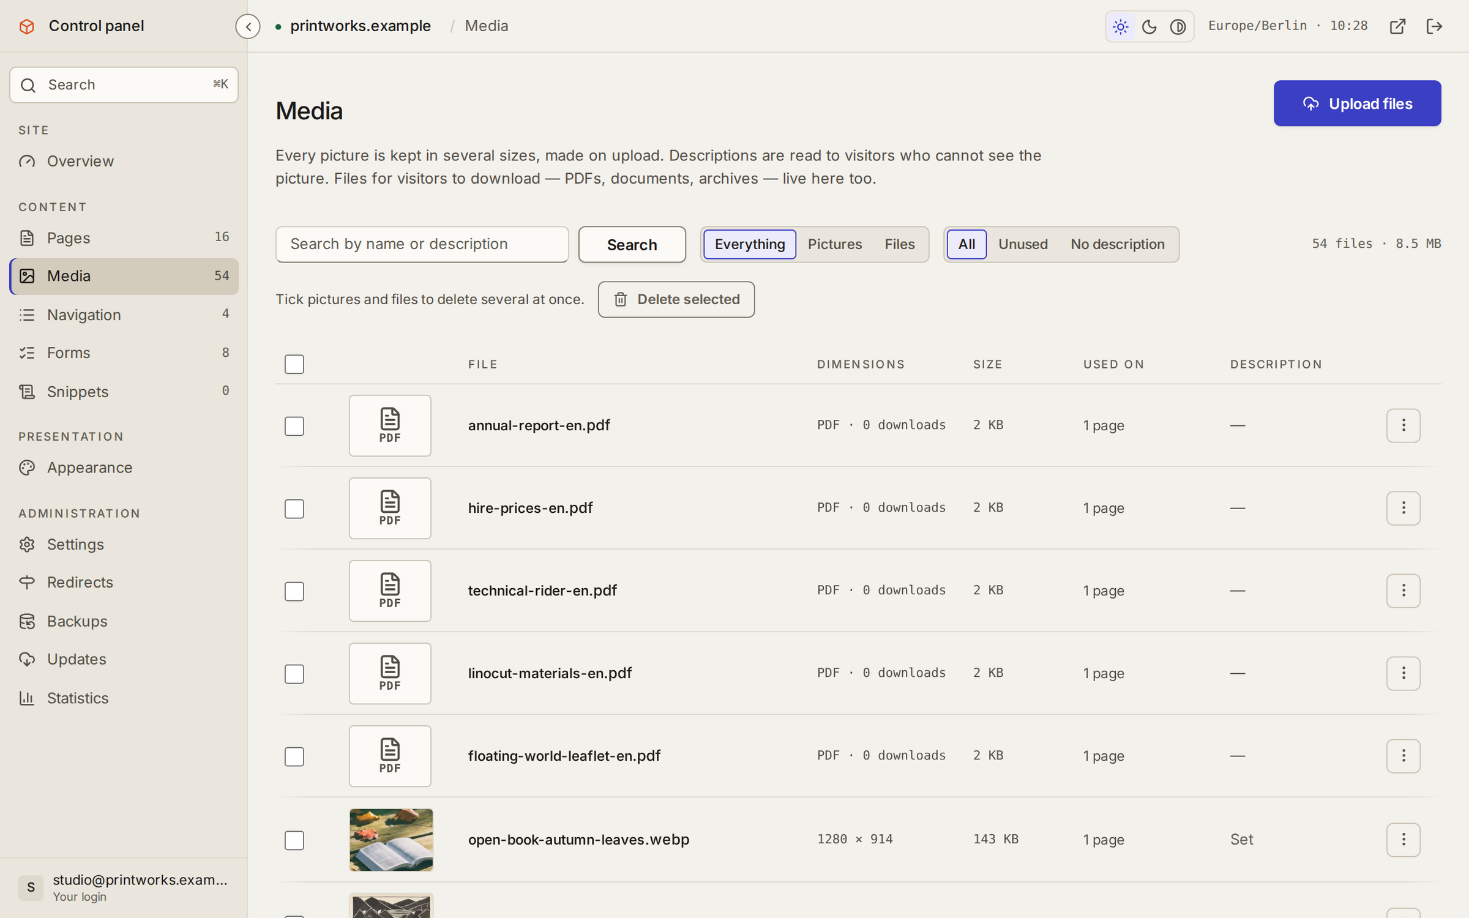This screenshot has width=1469, height=918.
Task: Open Snippets in sidebar
Action: tap(124, 391)
